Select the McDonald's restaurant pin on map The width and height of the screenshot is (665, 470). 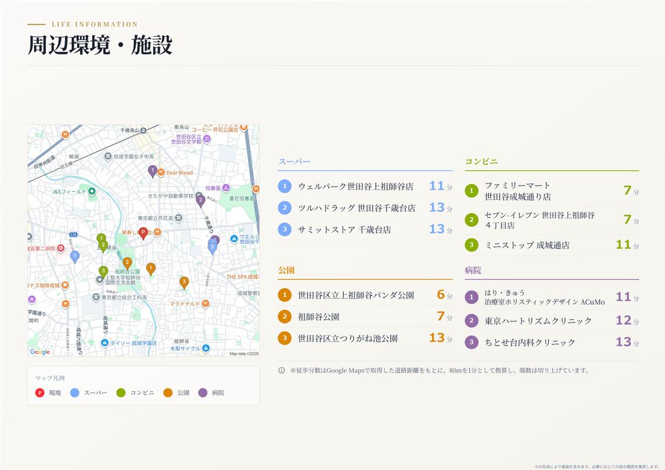[205, 303]
